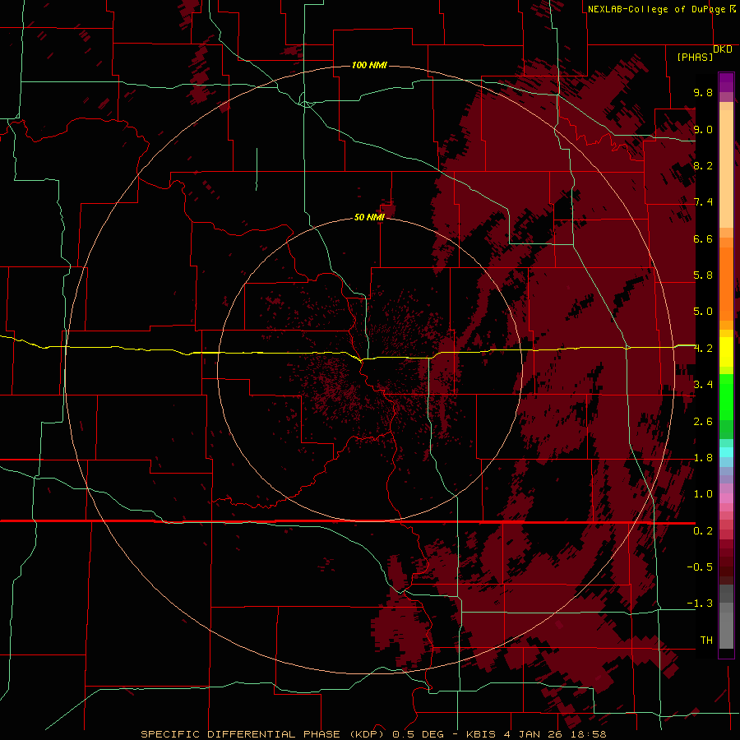
Task: Pick the pink segment of color scale
Action: pos(726,498)
